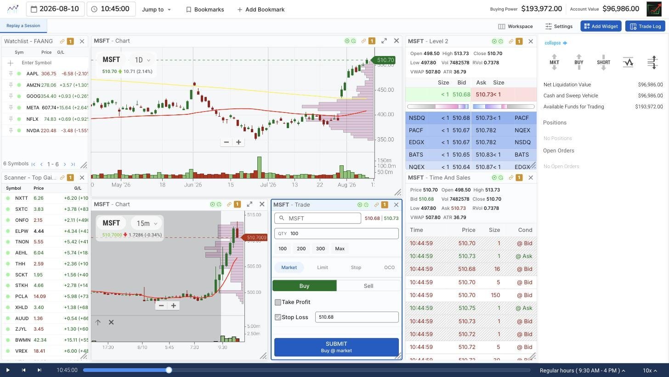Enable the Take Profit checkbox

pyautogui.click(x=278, y=302)
